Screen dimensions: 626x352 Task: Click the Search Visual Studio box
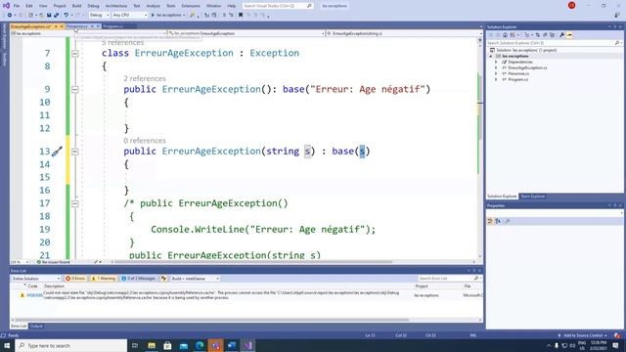point(278,6)
